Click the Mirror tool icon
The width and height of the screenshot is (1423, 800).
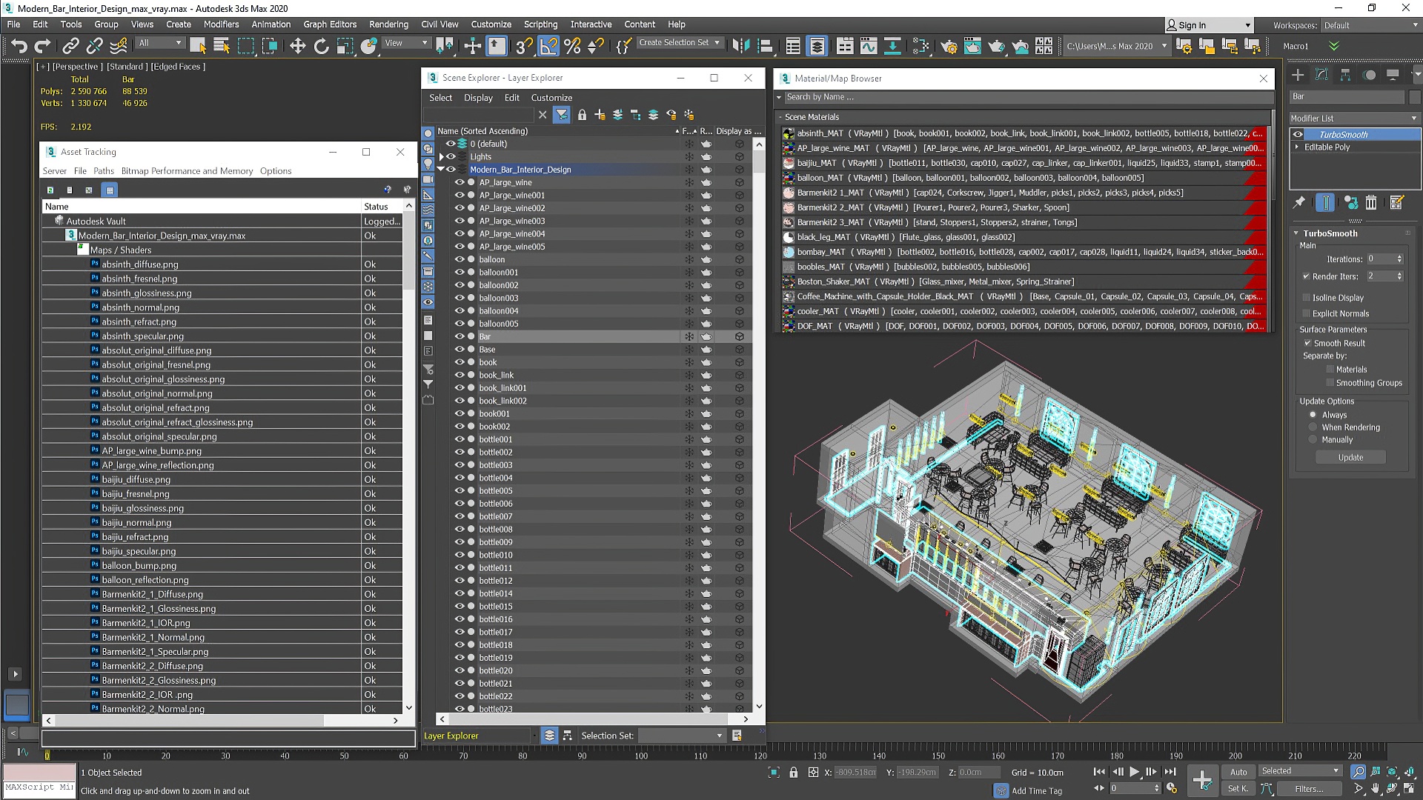pyautogui.click(x=740, y=46)
